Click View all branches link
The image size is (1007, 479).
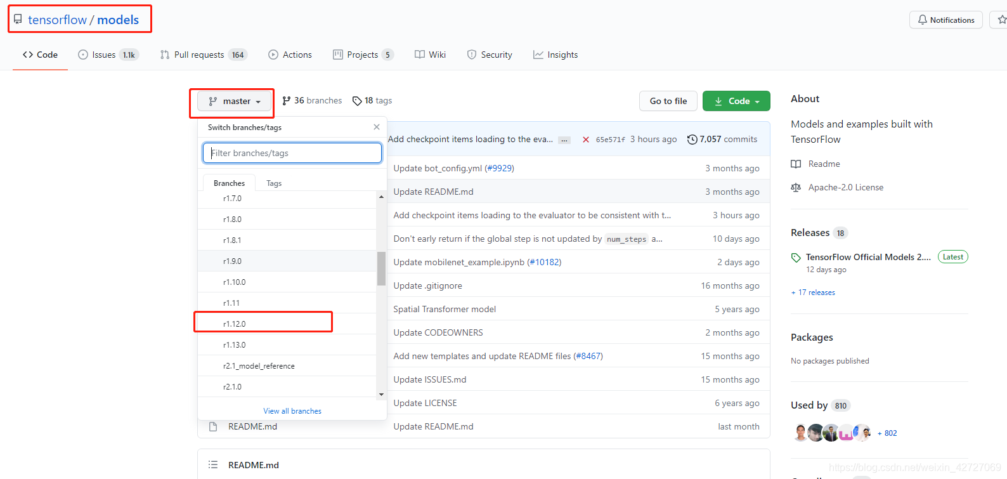tap(292, 411)
